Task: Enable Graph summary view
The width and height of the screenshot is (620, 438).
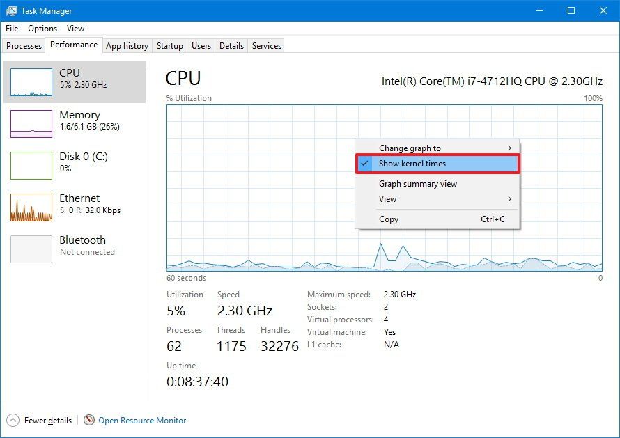Action: click(x=418, y=184)
